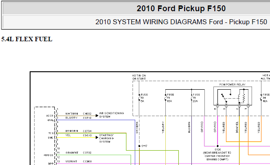Click the 'YEL' wire label at pin 7
This screenshot has width=270, height=165.
click(68, 135)
